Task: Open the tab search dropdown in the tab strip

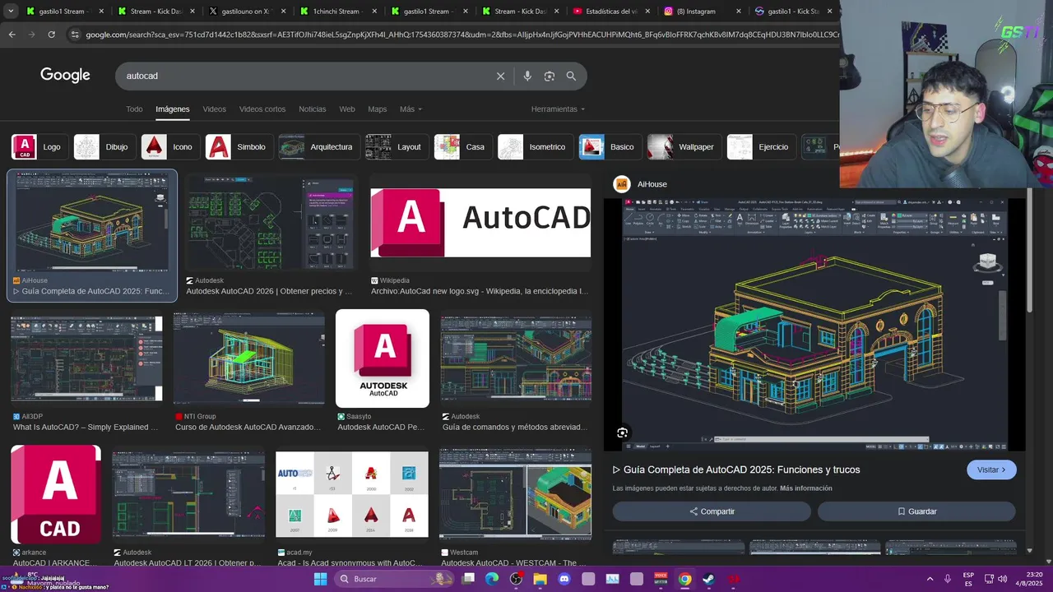Action: (x=11, y=12)
